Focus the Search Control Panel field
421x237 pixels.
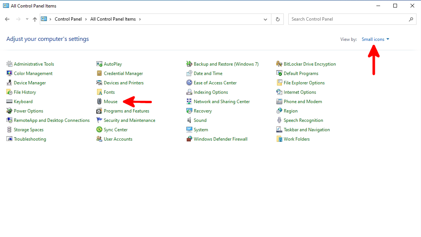point(349,19)
